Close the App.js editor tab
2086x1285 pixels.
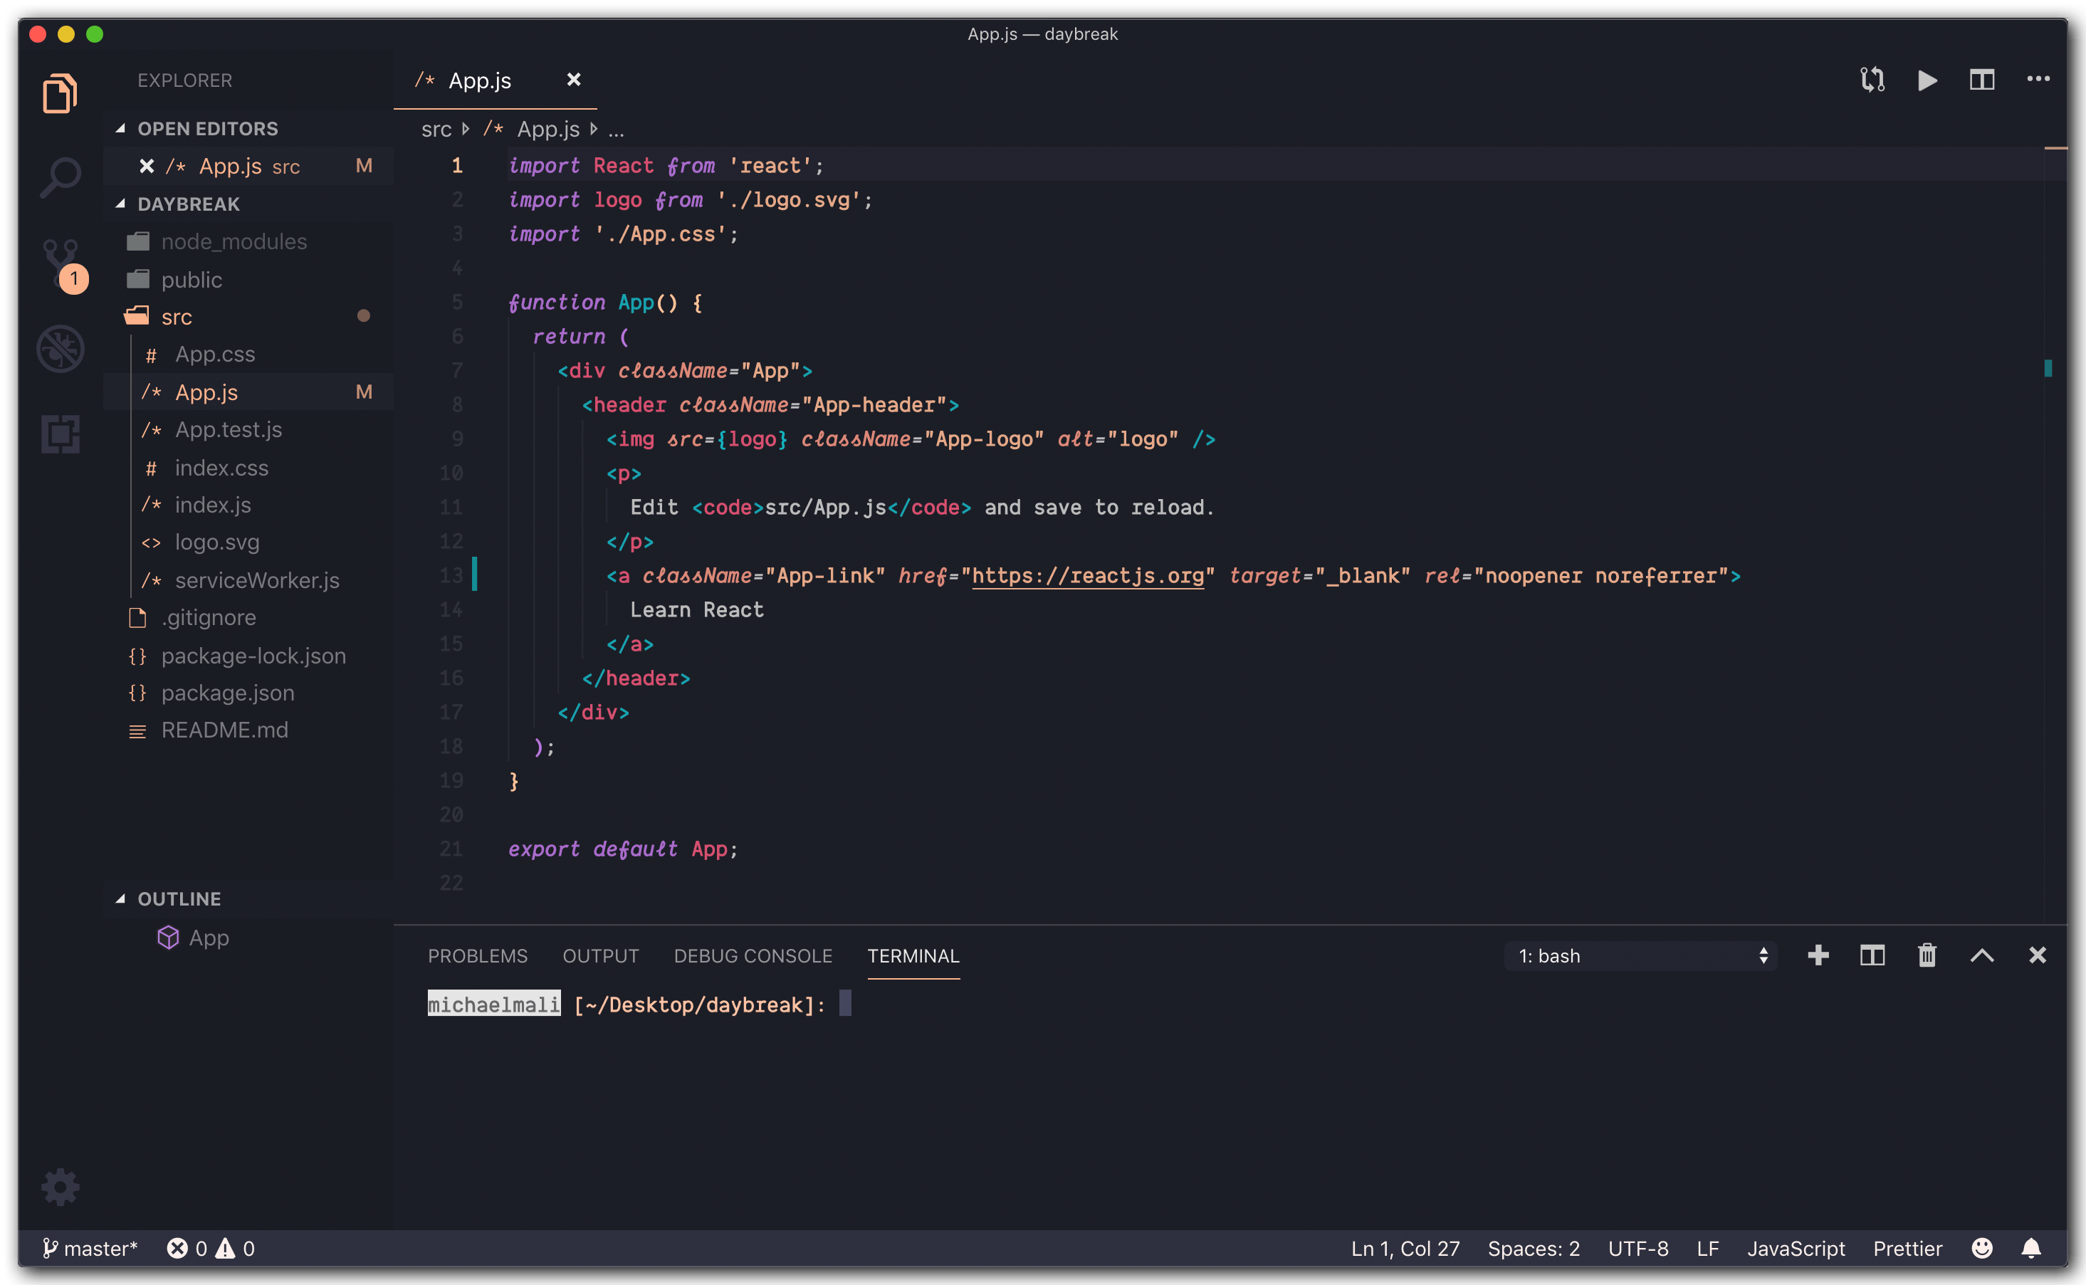[x=574, y=80]
